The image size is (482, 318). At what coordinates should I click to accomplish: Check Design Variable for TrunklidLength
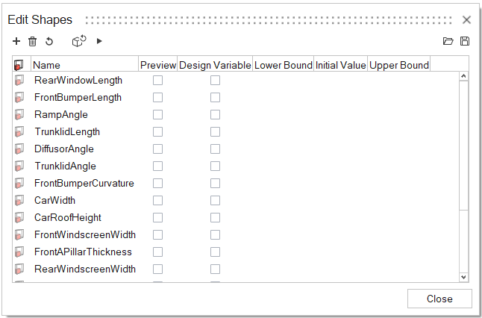pos(215,131)
